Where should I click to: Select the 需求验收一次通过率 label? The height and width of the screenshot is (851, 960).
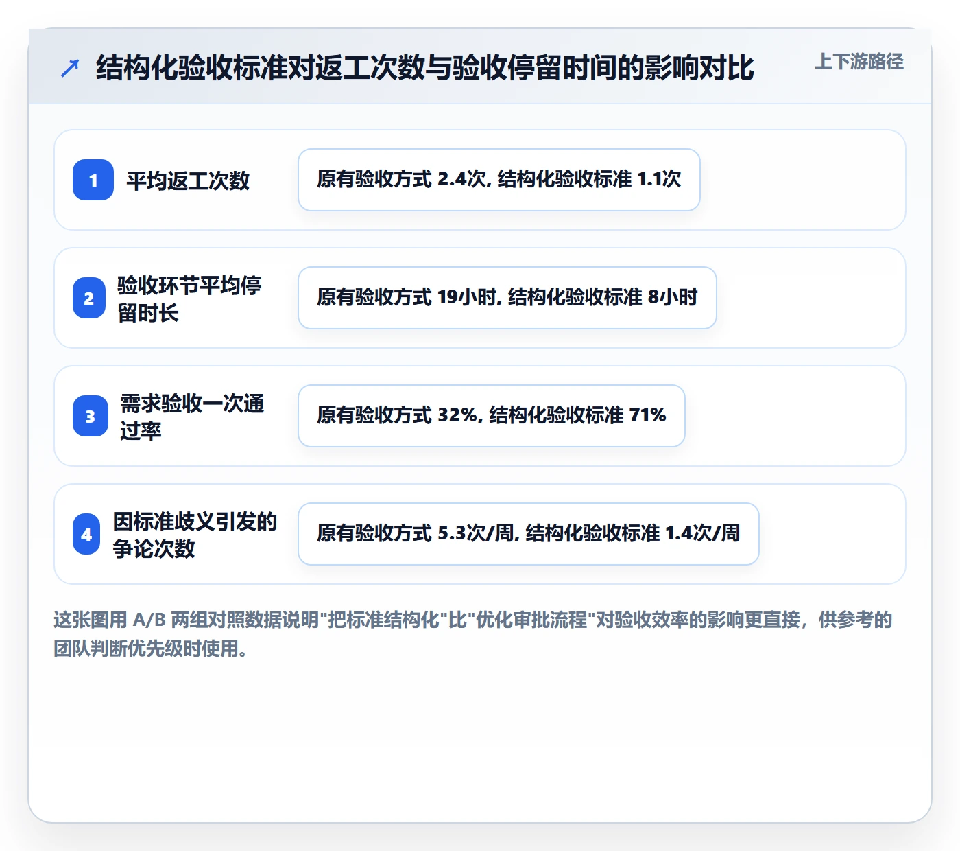click(192, 417)
